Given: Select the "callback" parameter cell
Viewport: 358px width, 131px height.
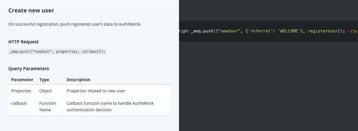Looking at the screenshot, I should point(19,103).
